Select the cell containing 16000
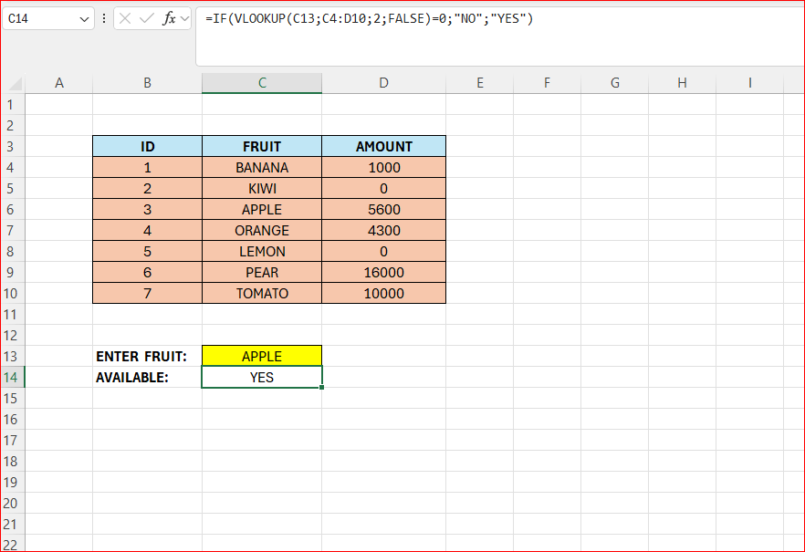 click(x=383, y=272)
